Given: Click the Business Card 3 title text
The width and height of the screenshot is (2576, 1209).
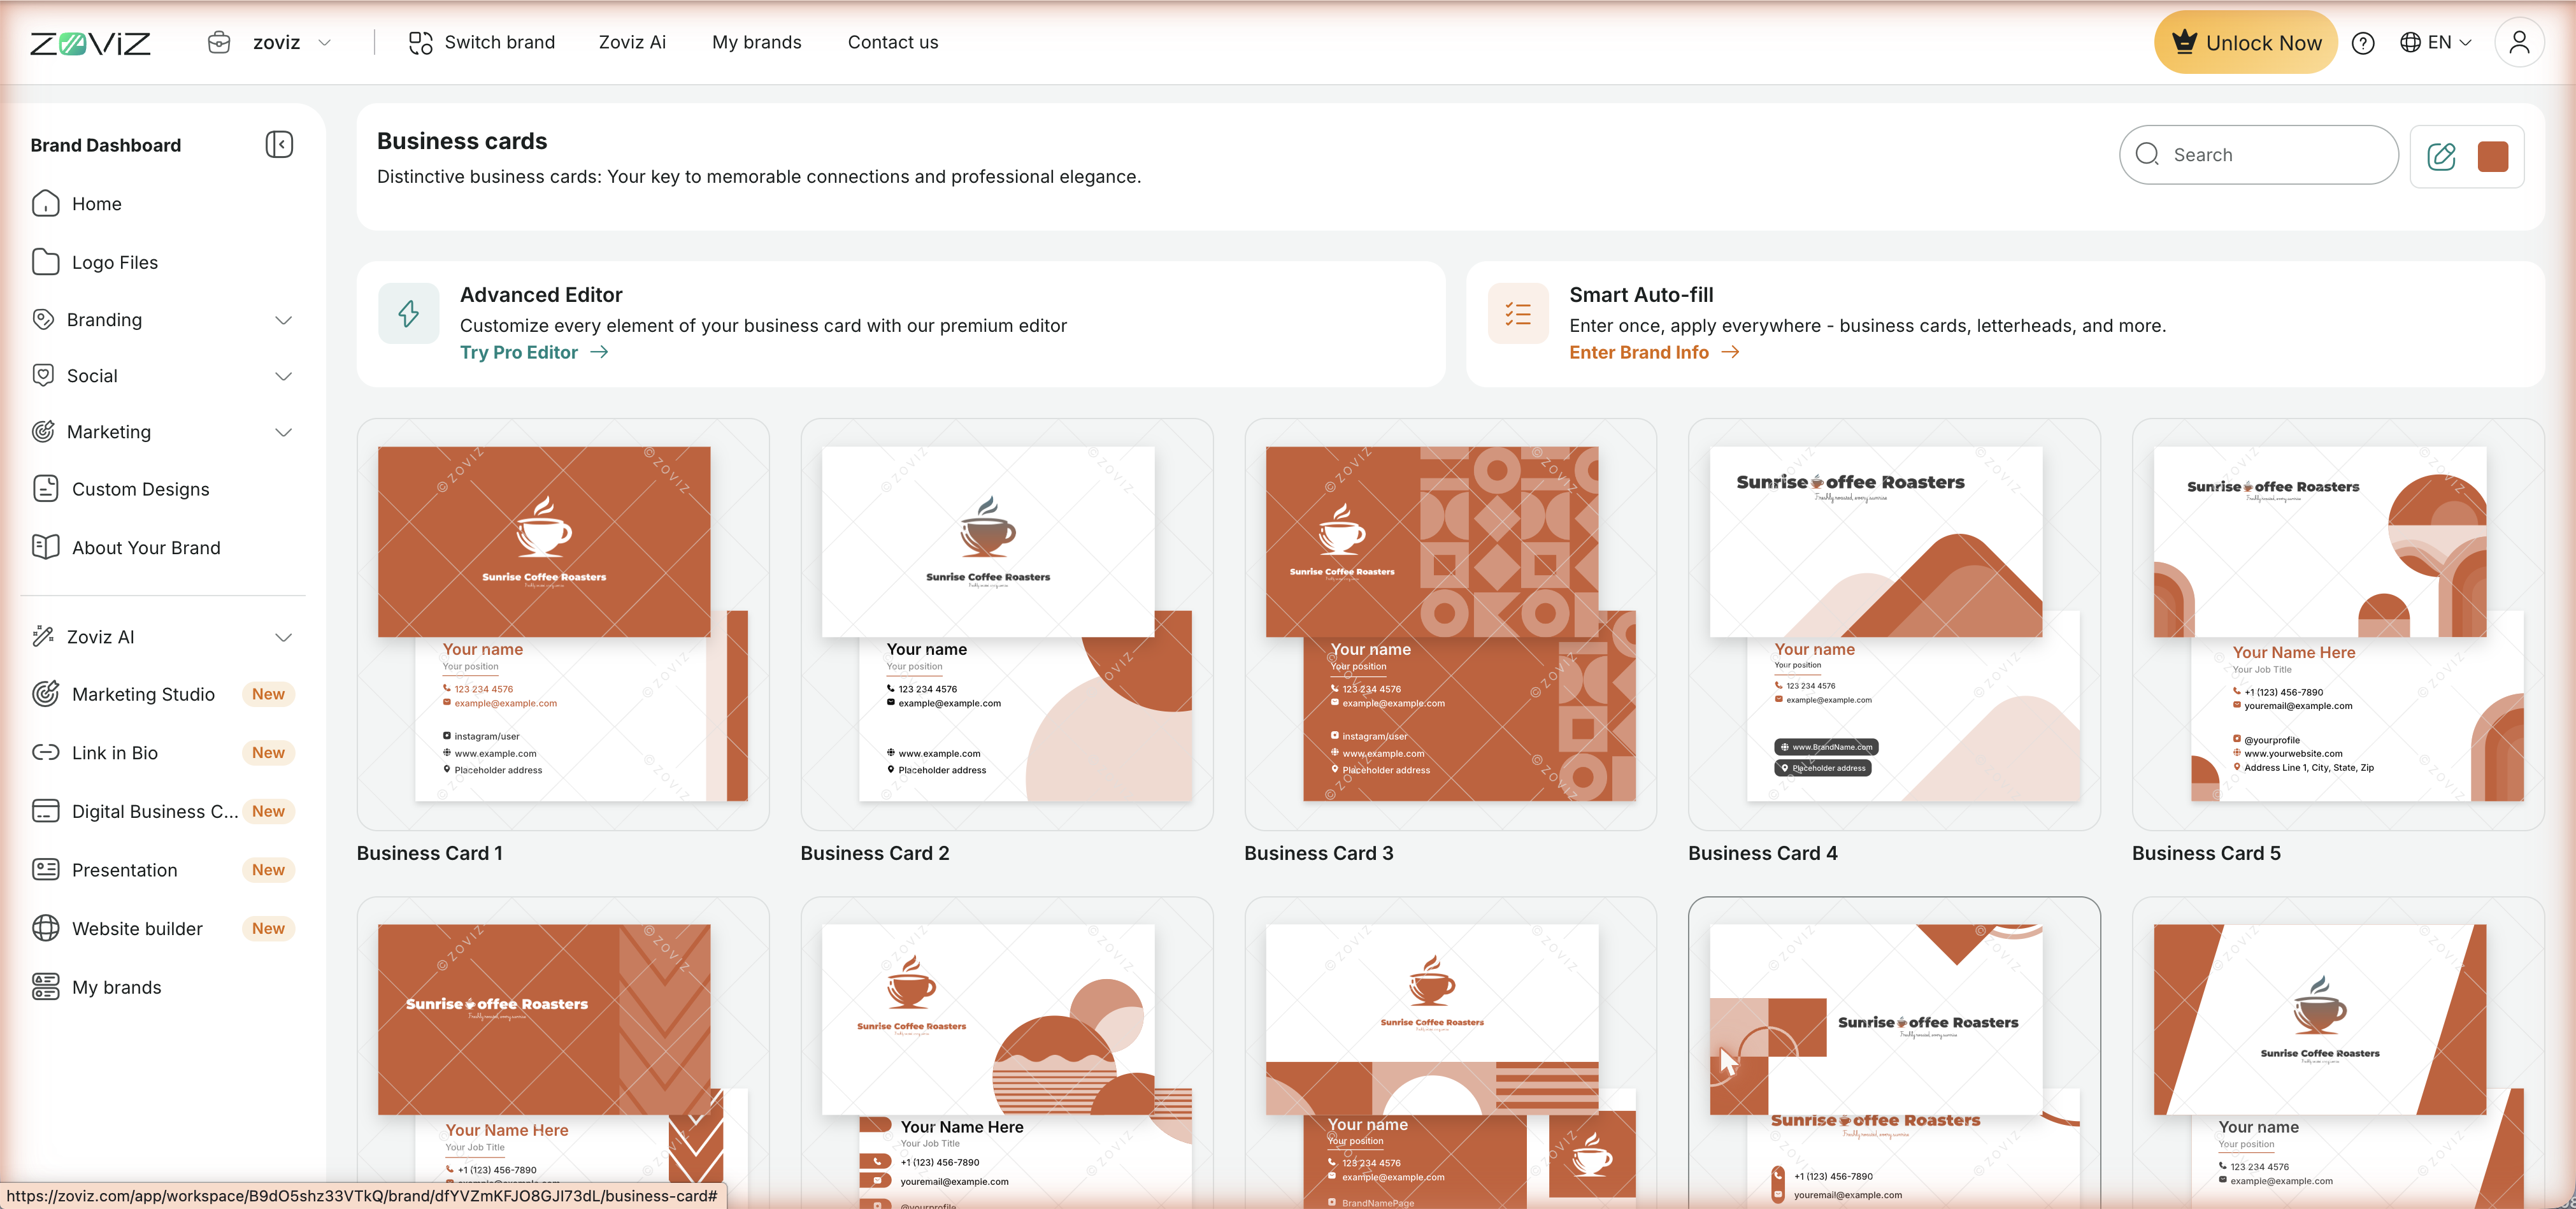Looking at the screenshot, I should click(x=1318, y=853).
